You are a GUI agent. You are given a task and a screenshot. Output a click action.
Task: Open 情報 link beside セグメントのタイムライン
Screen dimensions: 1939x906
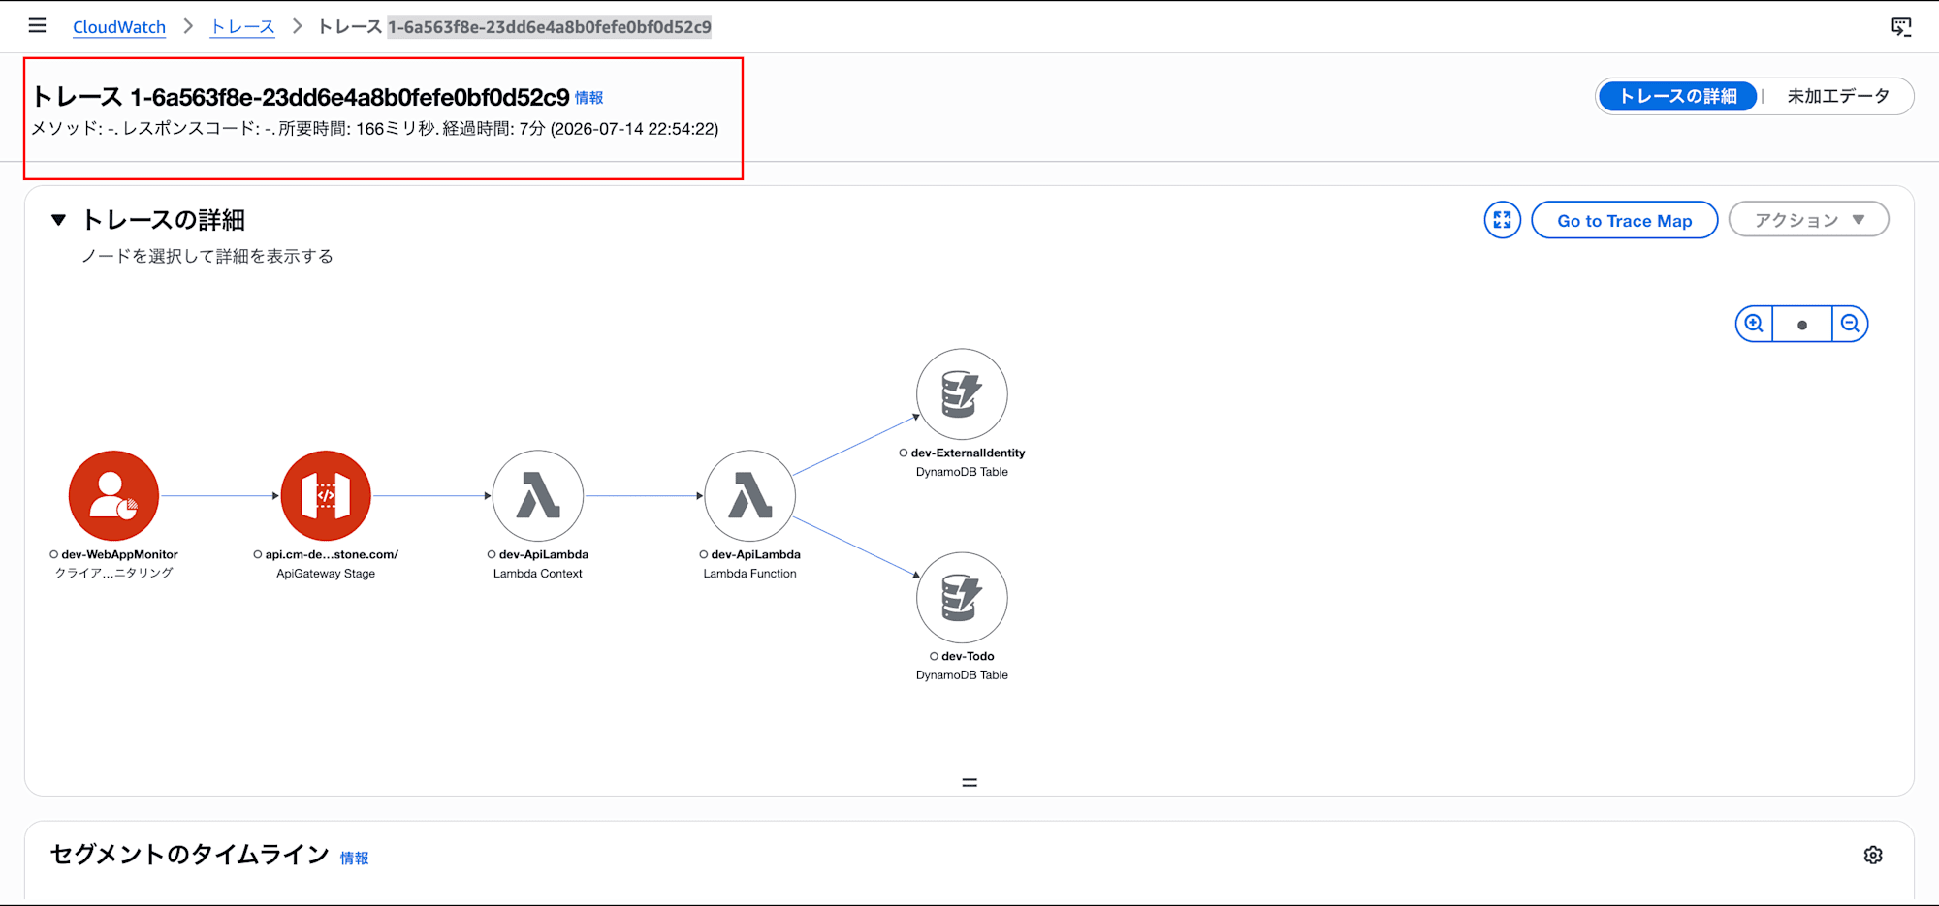tap(354, 859)
